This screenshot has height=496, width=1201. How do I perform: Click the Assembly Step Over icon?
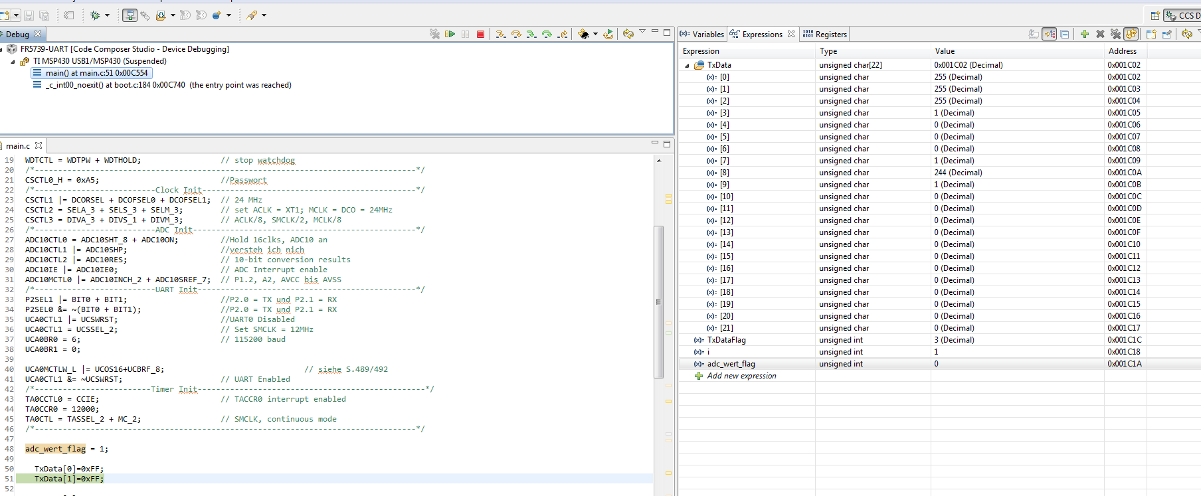547,34
